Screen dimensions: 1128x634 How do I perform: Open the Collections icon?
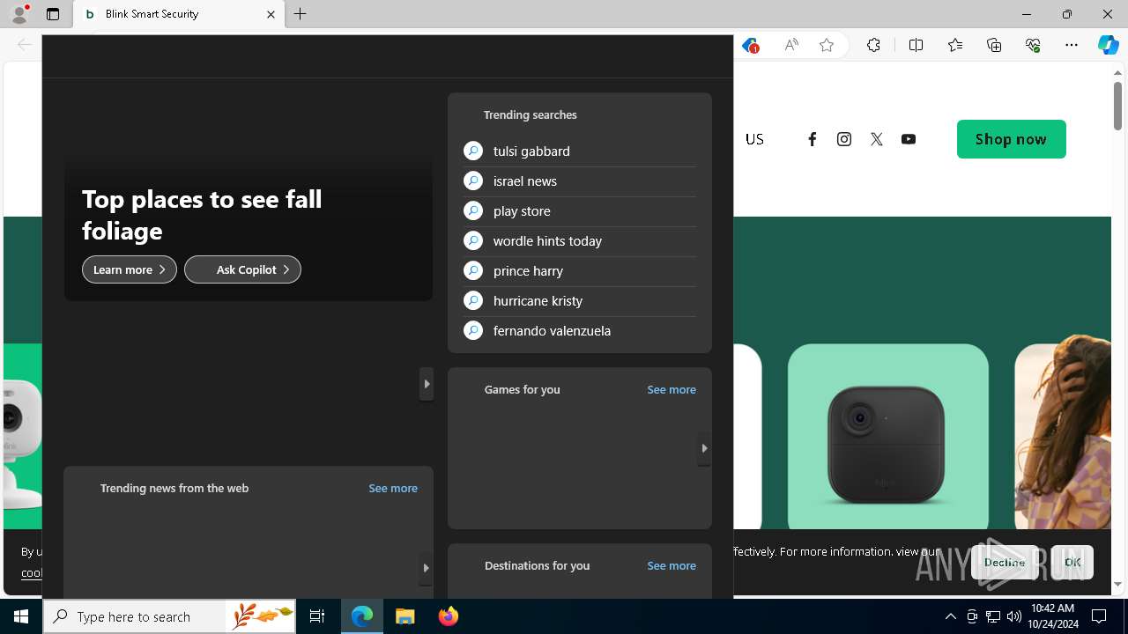coord(994,46)
